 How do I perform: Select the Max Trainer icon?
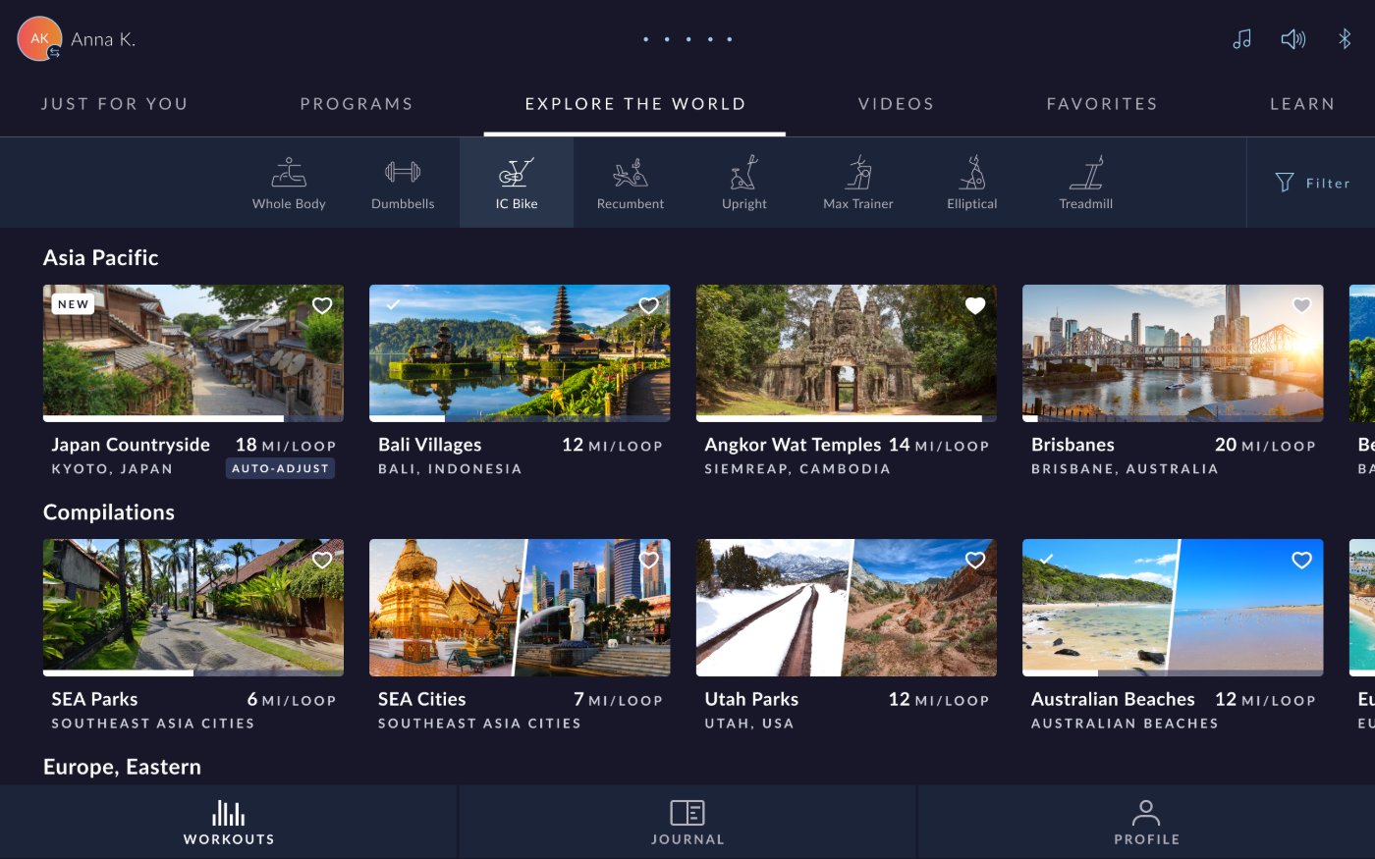tap(858, 173)
